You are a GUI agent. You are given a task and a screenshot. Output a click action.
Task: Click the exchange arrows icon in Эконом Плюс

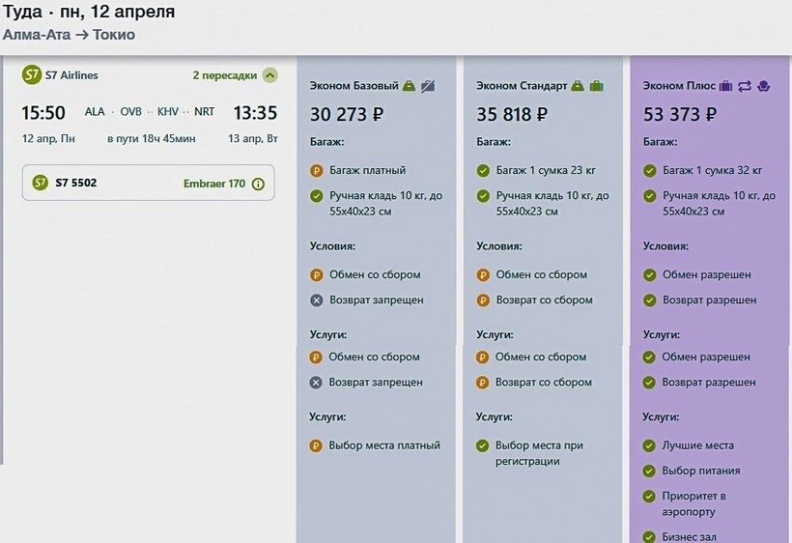coord(745,86)
